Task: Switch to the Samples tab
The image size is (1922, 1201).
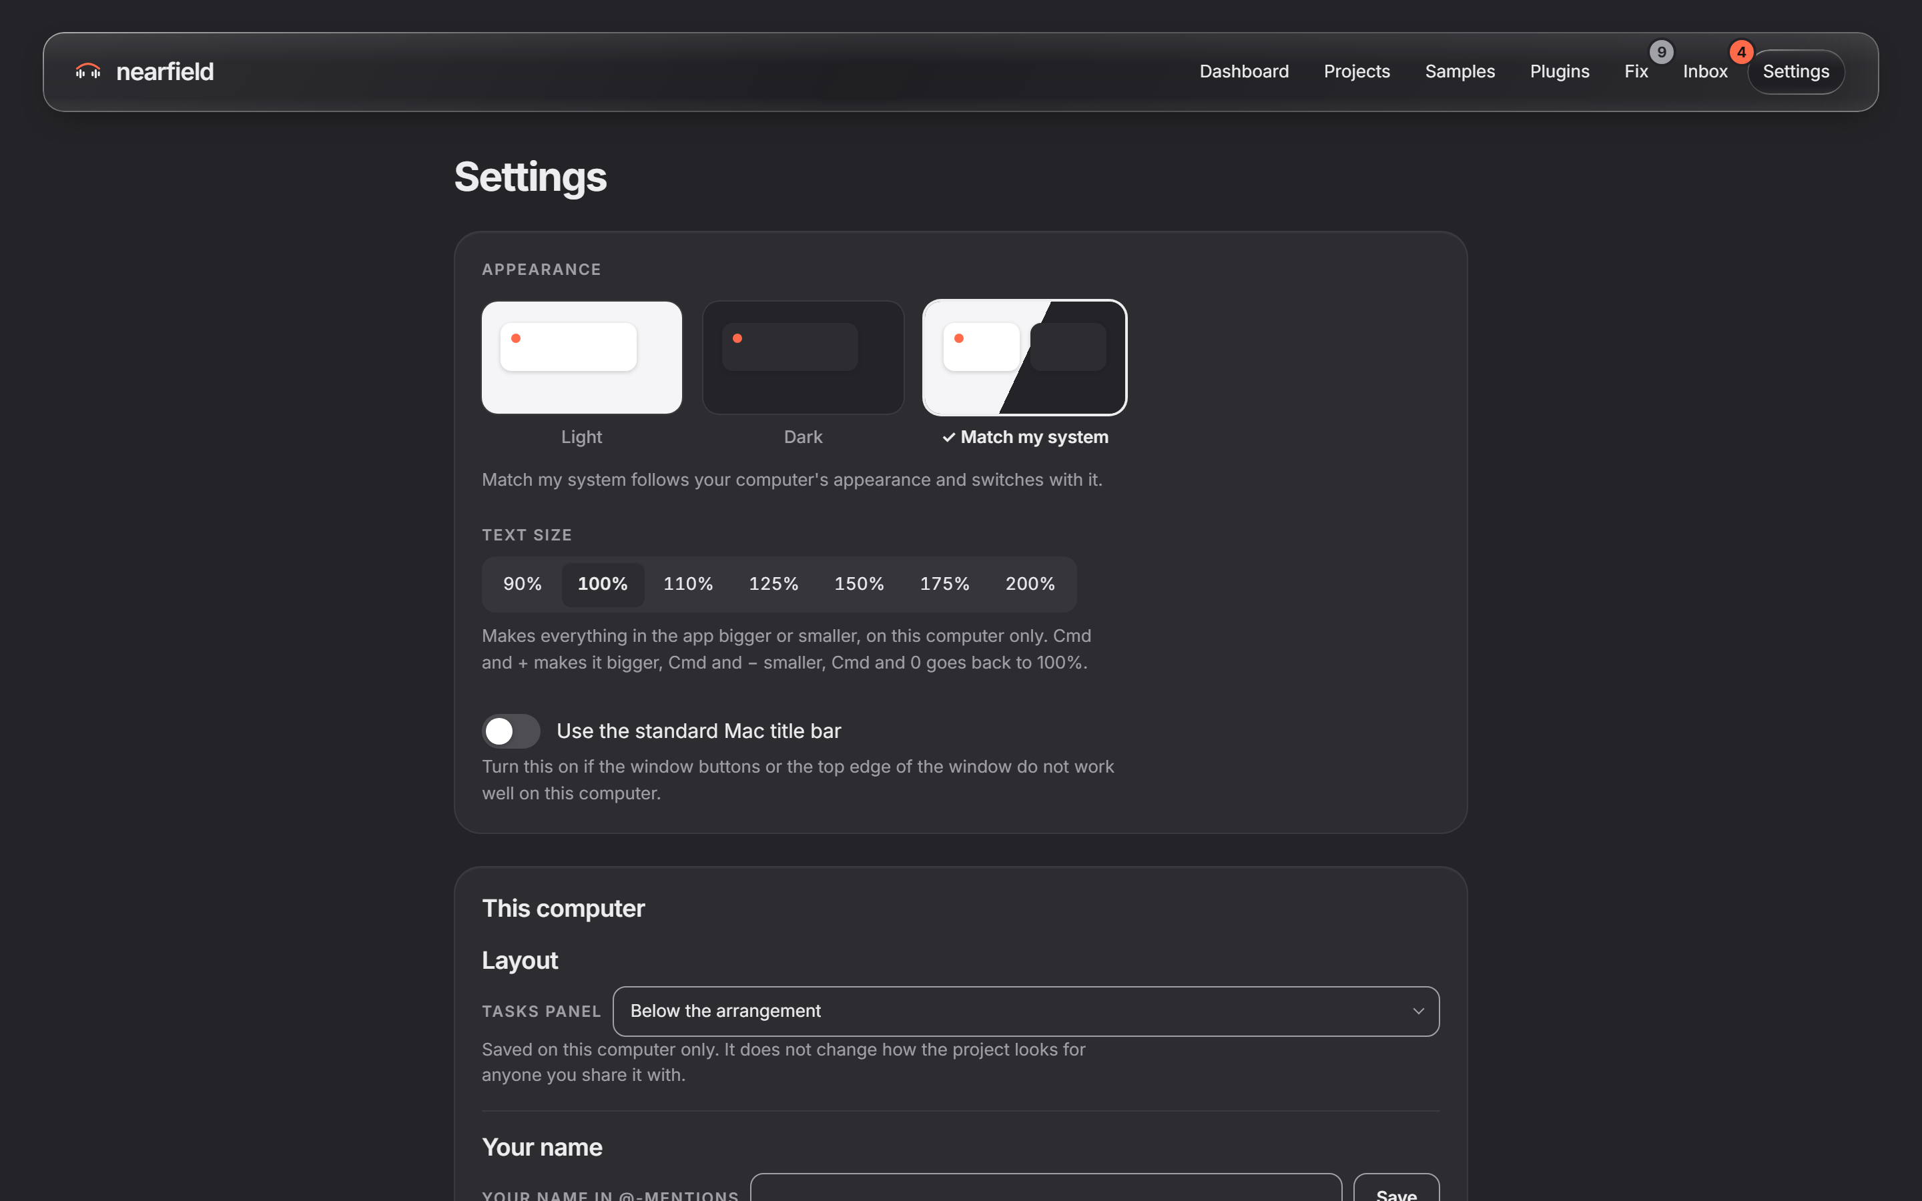Action: tap(1460, 71)
